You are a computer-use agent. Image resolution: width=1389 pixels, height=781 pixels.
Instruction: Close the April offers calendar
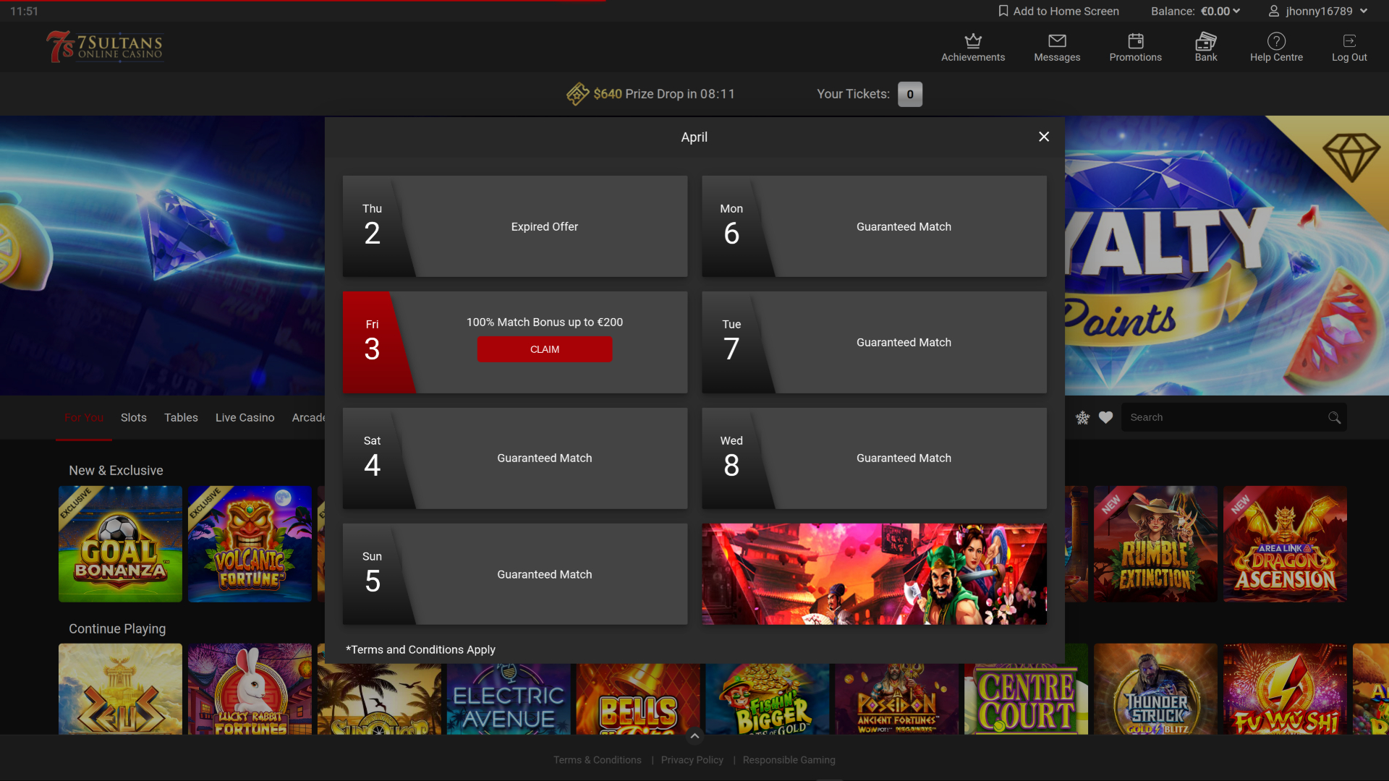click(x=1044, y=137)
